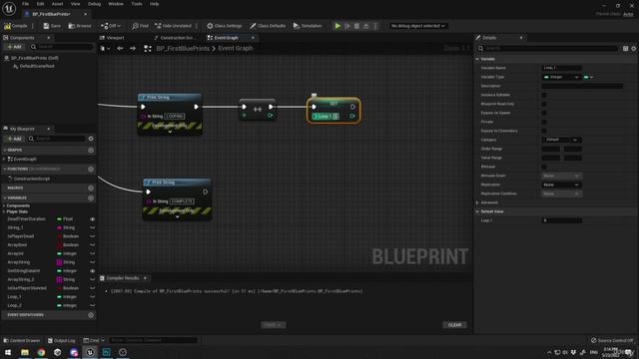Image resolution: width=639 pixels, height=359 pixels.
Task: Enable Blueprint Read Only checkbox
Action: coord(544,104)
